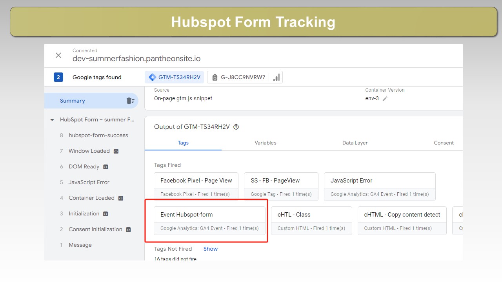Open the Event Hubspot-form tag card
This screenshot has height=282, width=502.
pyautogui.click(x=209, y=221)
